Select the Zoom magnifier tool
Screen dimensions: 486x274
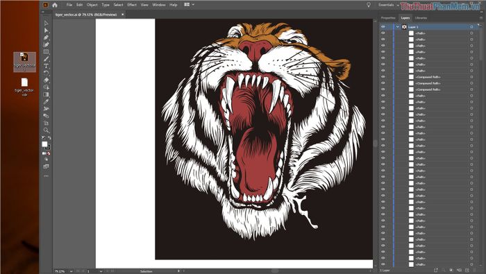(x=47, y=130)
